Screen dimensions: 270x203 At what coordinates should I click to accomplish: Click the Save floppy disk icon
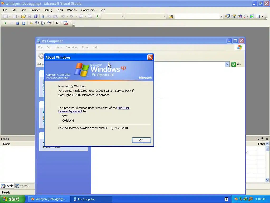tap(30, 16)
